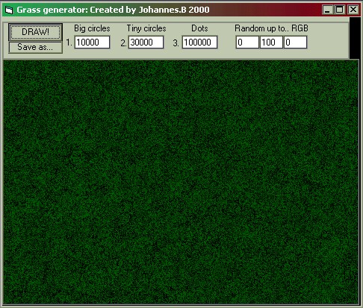The image size is (363, 308).
Task: Select the red RGB value field
Action: (247, 43)
